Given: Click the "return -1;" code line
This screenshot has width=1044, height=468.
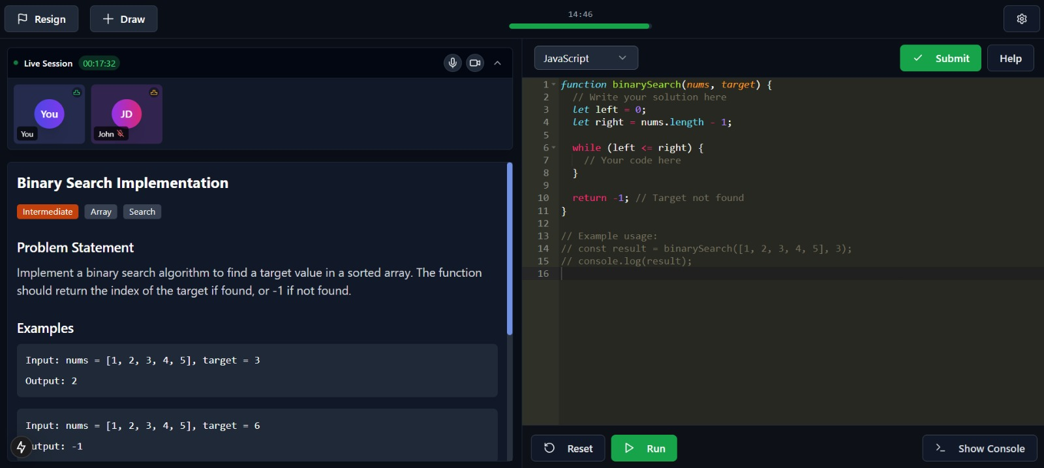Looking at the screenshot, I should coord(600,198).
